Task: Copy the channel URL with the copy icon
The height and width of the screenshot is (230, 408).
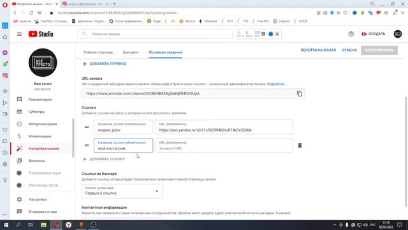Action: pyautogui.click(x=300, y=93)
